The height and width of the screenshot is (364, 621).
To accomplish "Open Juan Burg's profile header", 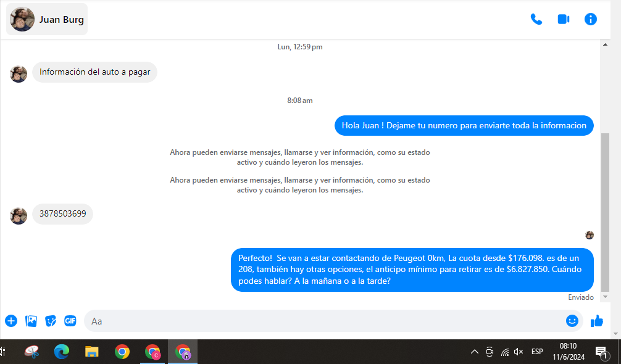I will point(48,19).
